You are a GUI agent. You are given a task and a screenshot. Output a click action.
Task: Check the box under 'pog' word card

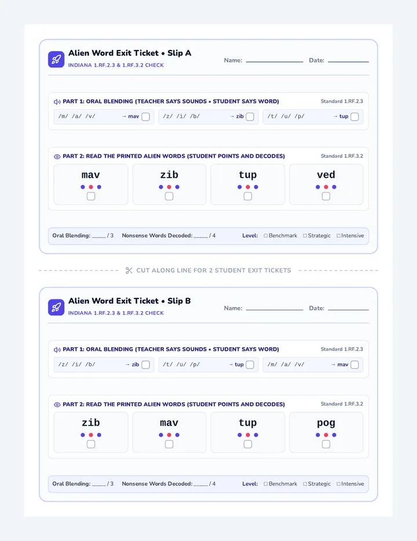(x=325, y=444)
